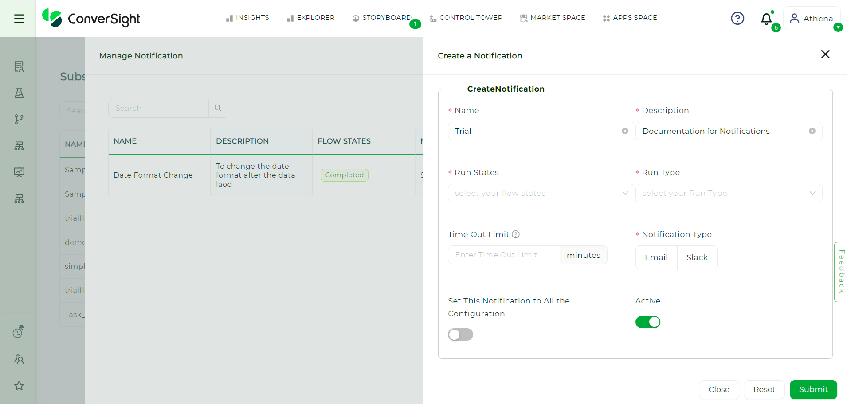The image size is (847, 404).
Task: Click the row description 'To change the date format'
Action: (x=255, y=175)
